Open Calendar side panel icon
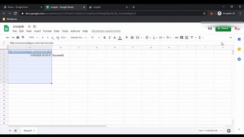Screen dimensions: 244x137 tap(239, 40)
